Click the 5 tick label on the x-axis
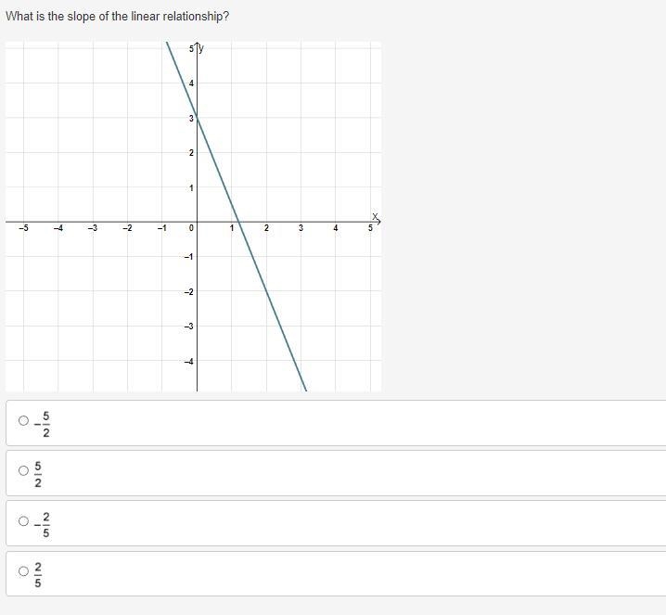The width and height of the screenshot is (666, 615). tap(370, 228)
